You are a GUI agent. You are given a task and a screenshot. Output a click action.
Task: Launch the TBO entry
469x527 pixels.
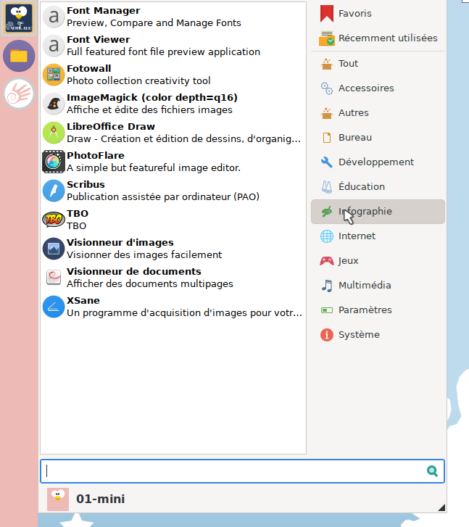pyautogui.click(x=173, y=220)
